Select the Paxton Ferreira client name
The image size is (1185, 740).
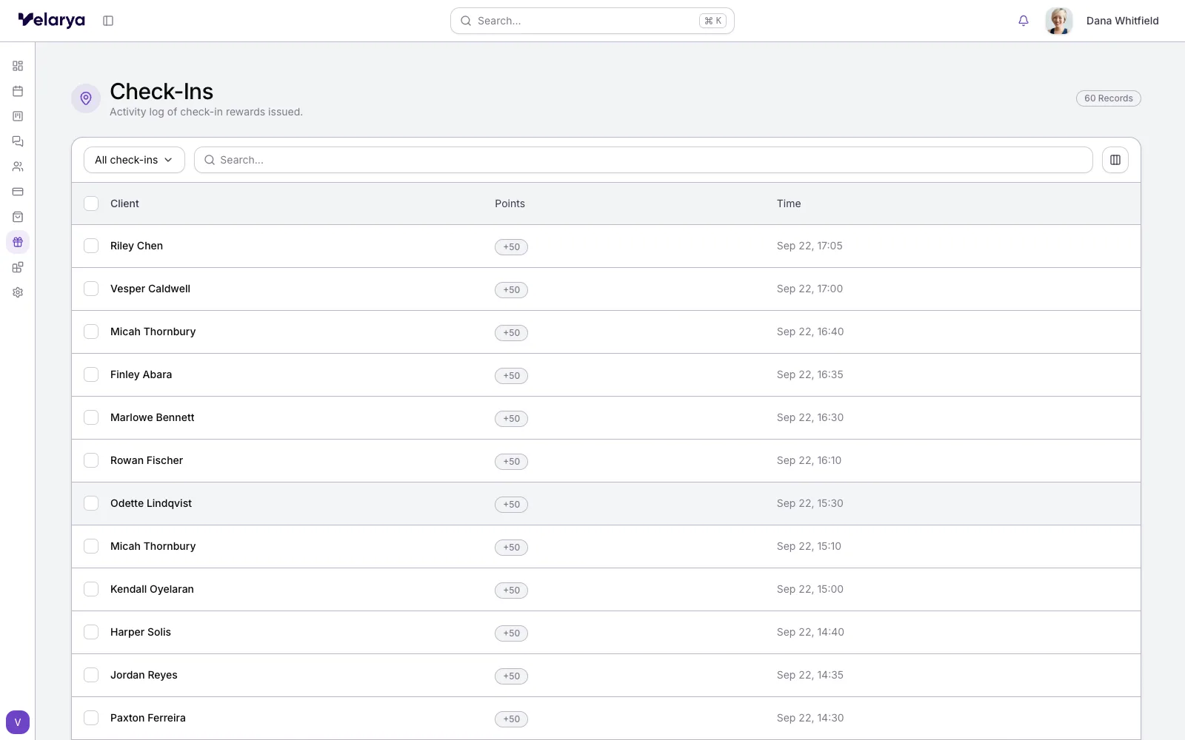pos(148,718)
